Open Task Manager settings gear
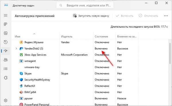The image size is (172, 106). [6, 100]
